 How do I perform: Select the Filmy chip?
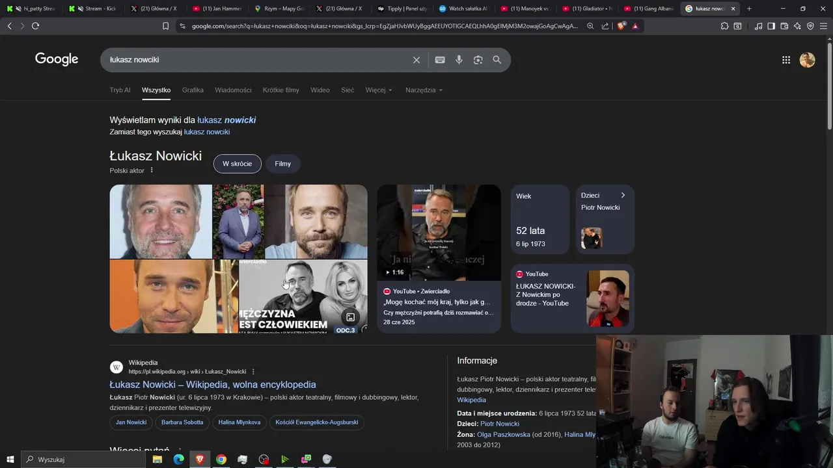[x=283, y=164]
